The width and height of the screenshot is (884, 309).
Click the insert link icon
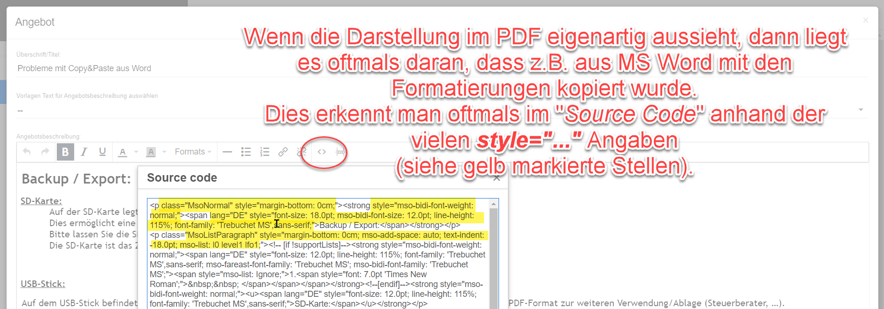[283, 152]
